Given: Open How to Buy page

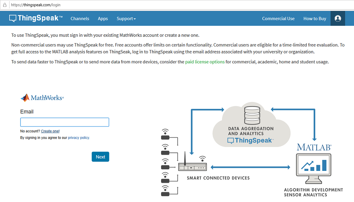Looking at the screenshot, I should click(315, 19).
